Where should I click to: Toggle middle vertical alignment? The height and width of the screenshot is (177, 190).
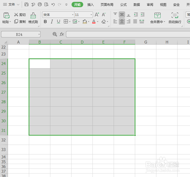tap(122, 15)
